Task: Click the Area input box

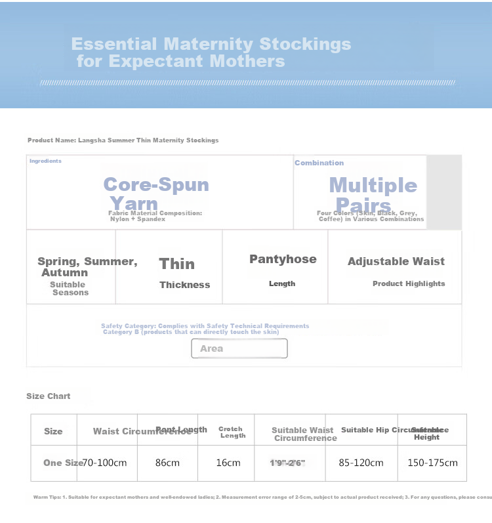Action: coord(239,348)
